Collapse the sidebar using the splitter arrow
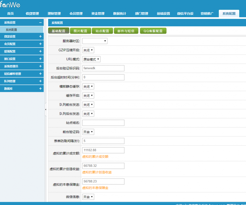The width and height of the screenshot is (246, 205). coord(46,109)
